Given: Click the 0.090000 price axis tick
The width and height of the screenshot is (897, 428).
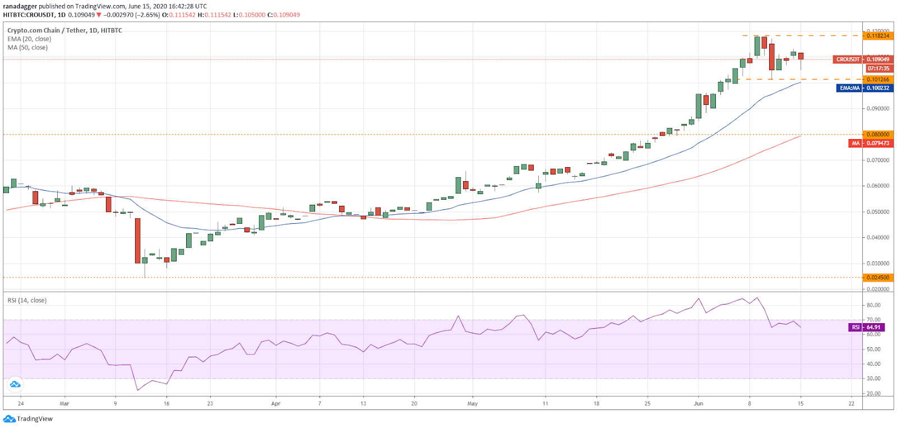Looking at the screenshot, I should [878, 108].
